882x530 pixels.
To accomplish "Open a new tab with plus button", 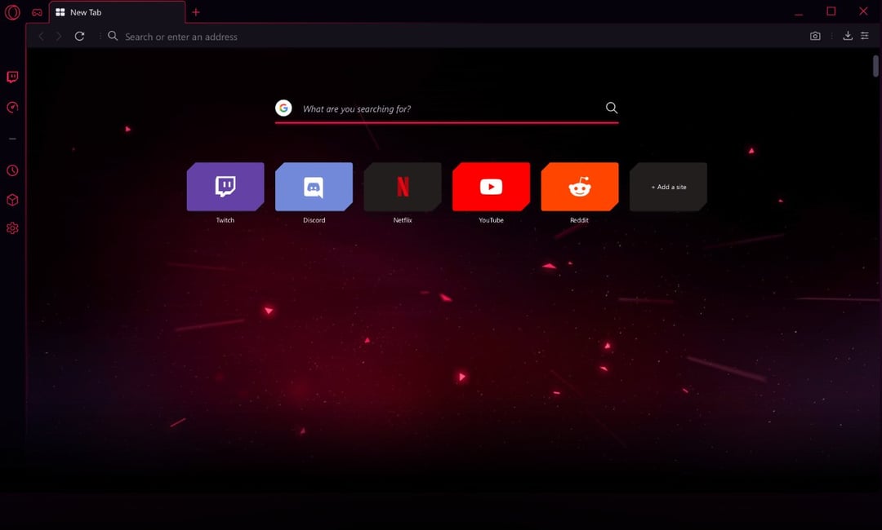I will click(196, 12).
